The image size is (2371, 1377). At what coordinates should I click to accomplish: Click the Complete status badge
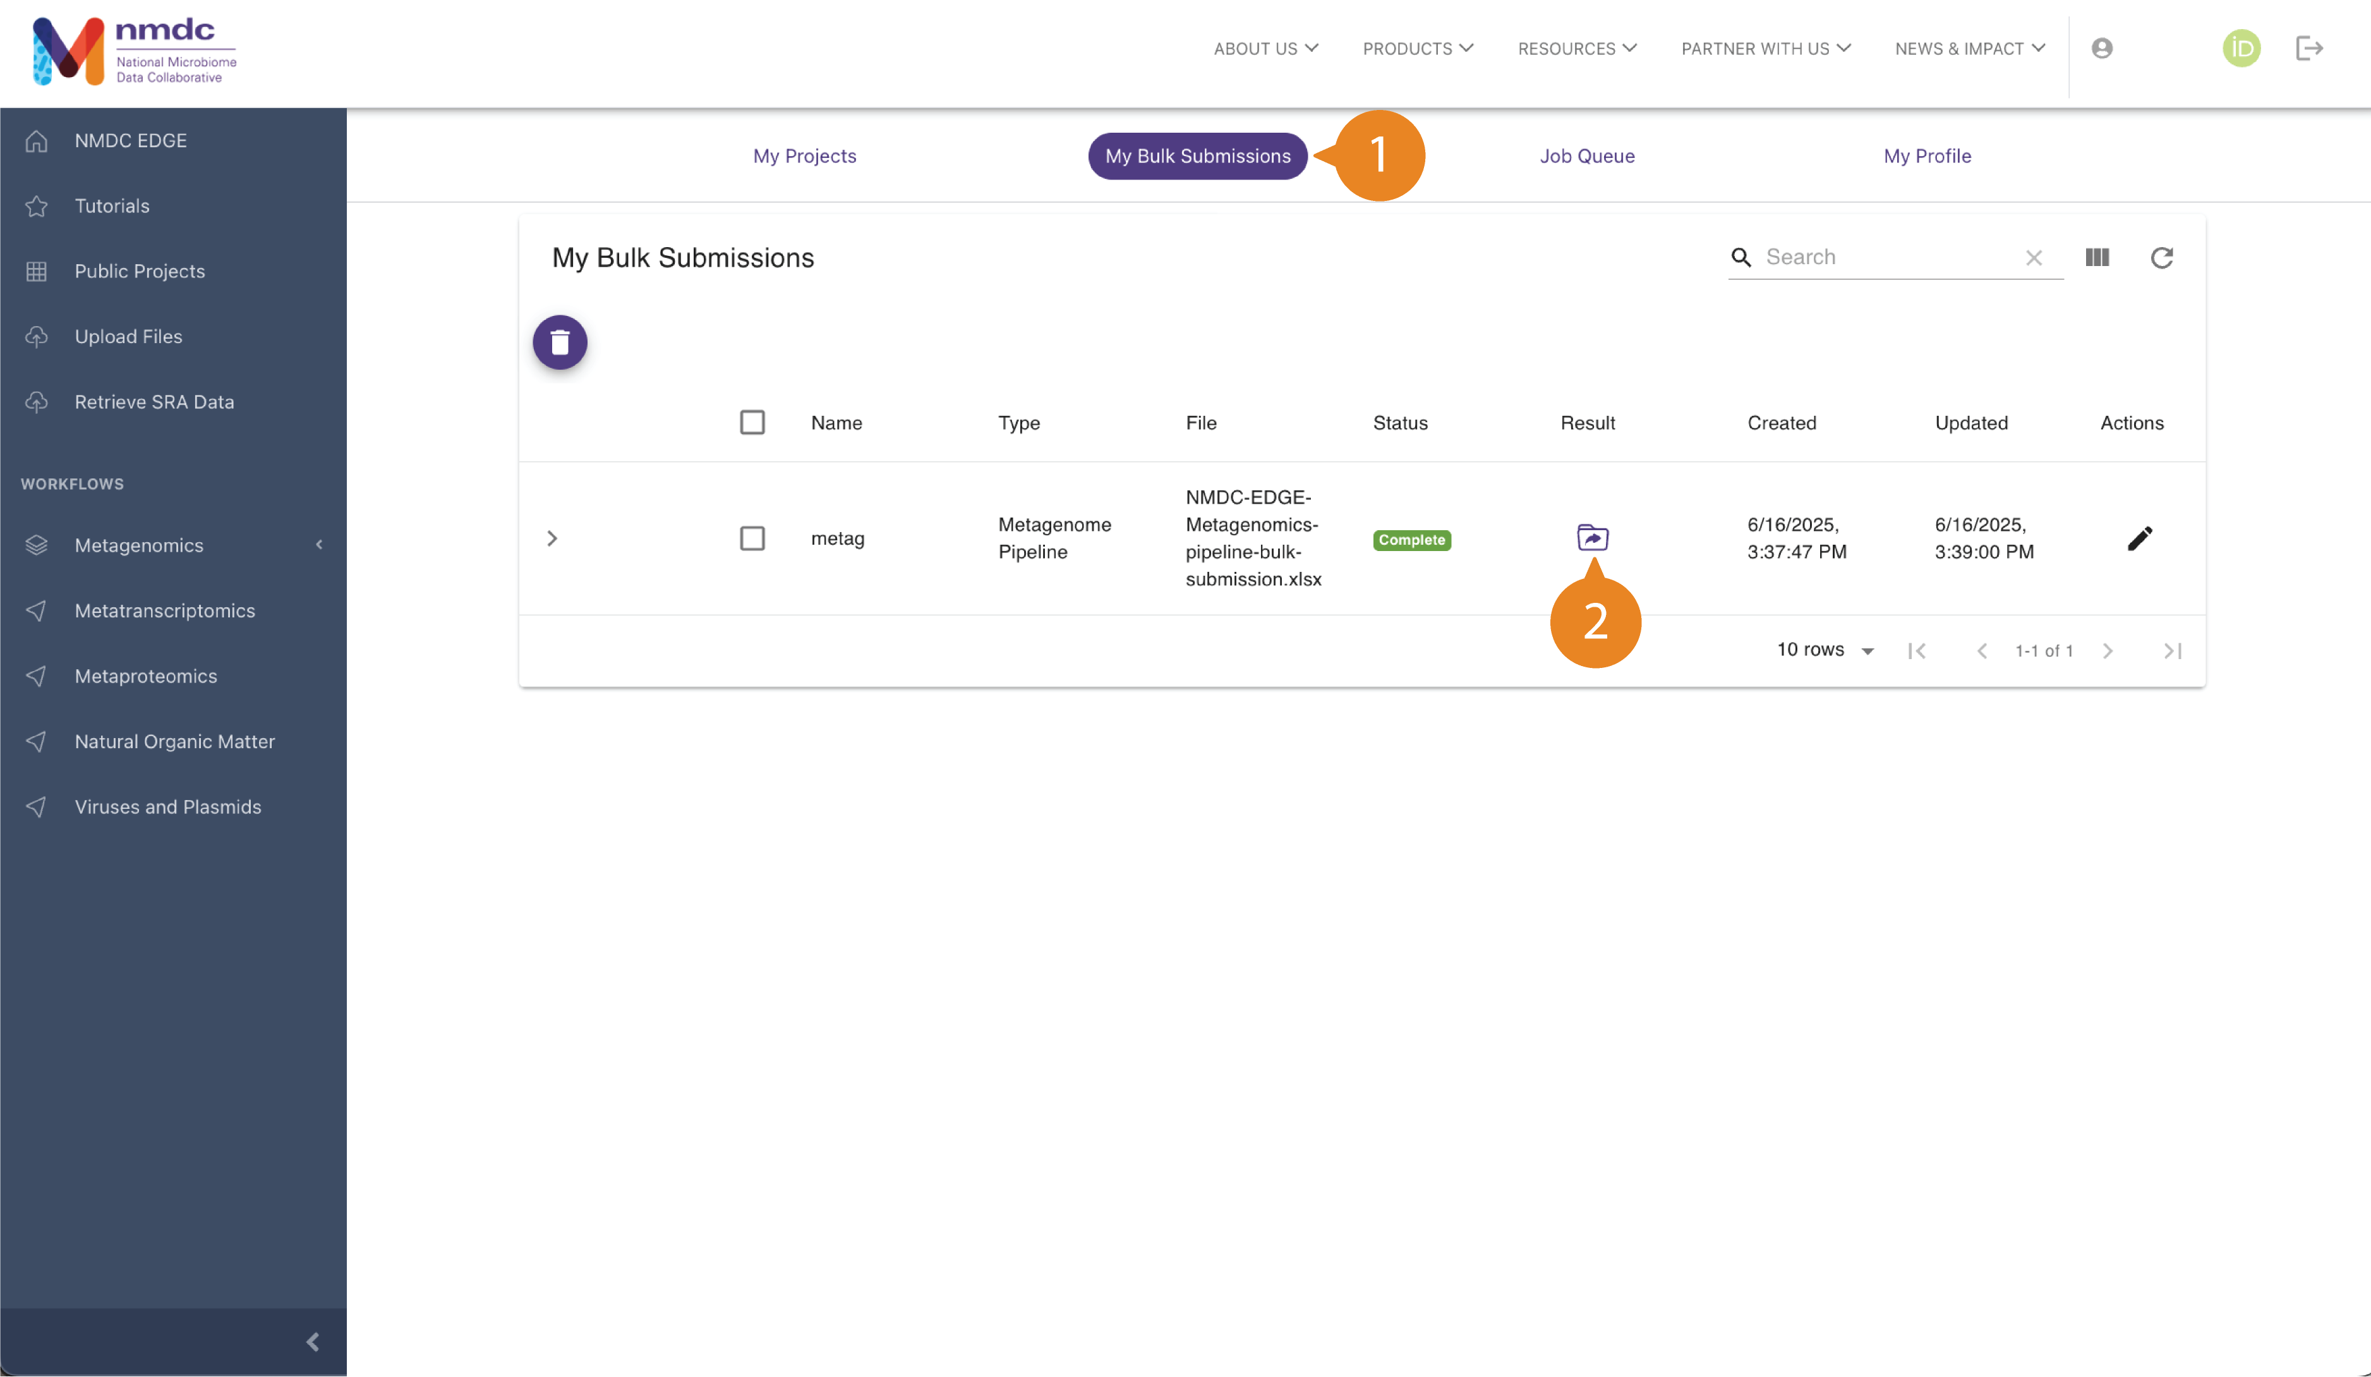(1411, 540)
